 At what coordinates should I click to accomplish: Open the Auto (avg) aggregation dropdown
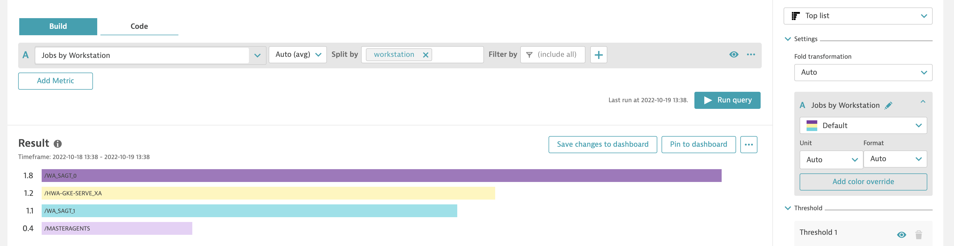tap(297, 55)
